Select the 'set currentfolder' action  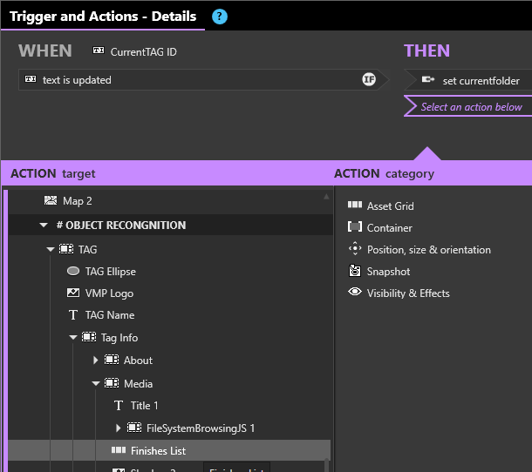click(468, 80)
